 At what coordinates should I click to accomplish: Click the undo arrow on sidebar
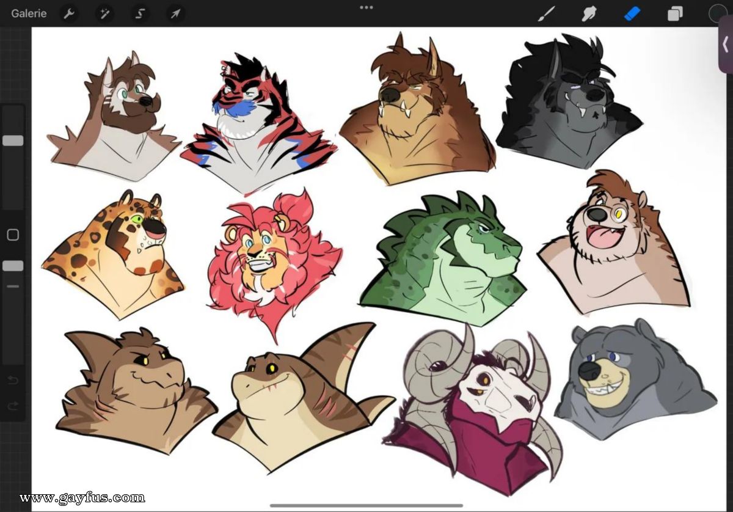click(13, 381)
